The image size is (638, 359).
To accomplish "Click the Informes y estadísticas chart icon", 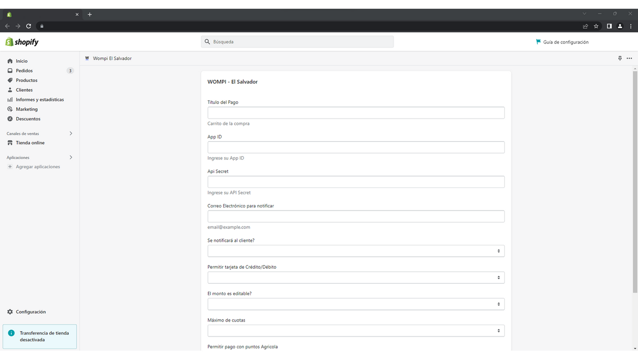I will (x=10, y=100).
